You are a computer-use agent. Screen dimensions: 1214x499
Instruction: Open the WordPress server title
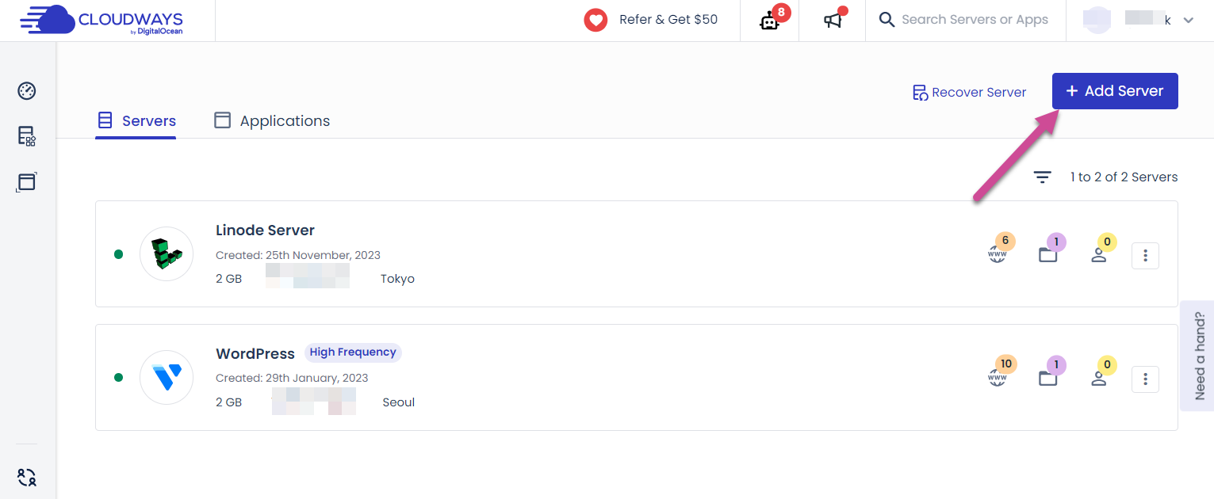pyautogui.click(x=255, y=353)
